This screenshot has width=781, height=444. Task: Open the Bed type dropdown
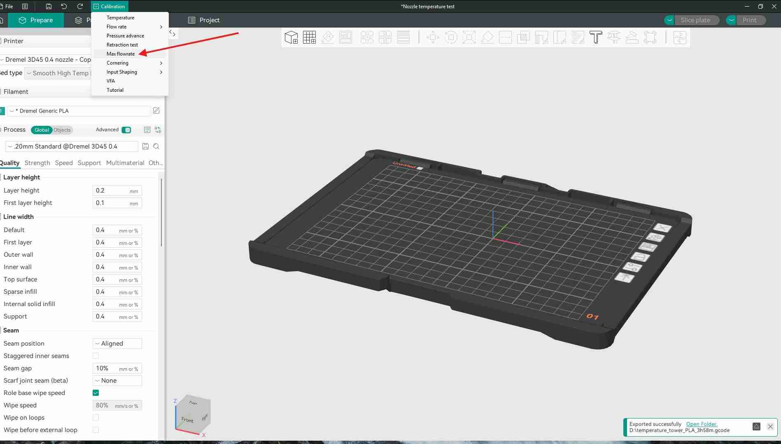58,73
